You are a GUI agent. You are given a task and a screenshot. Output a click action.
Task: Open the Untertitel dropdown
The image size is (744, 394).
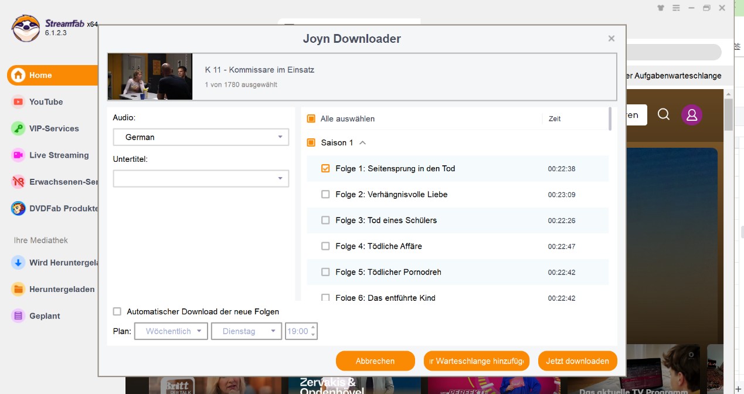201,178
